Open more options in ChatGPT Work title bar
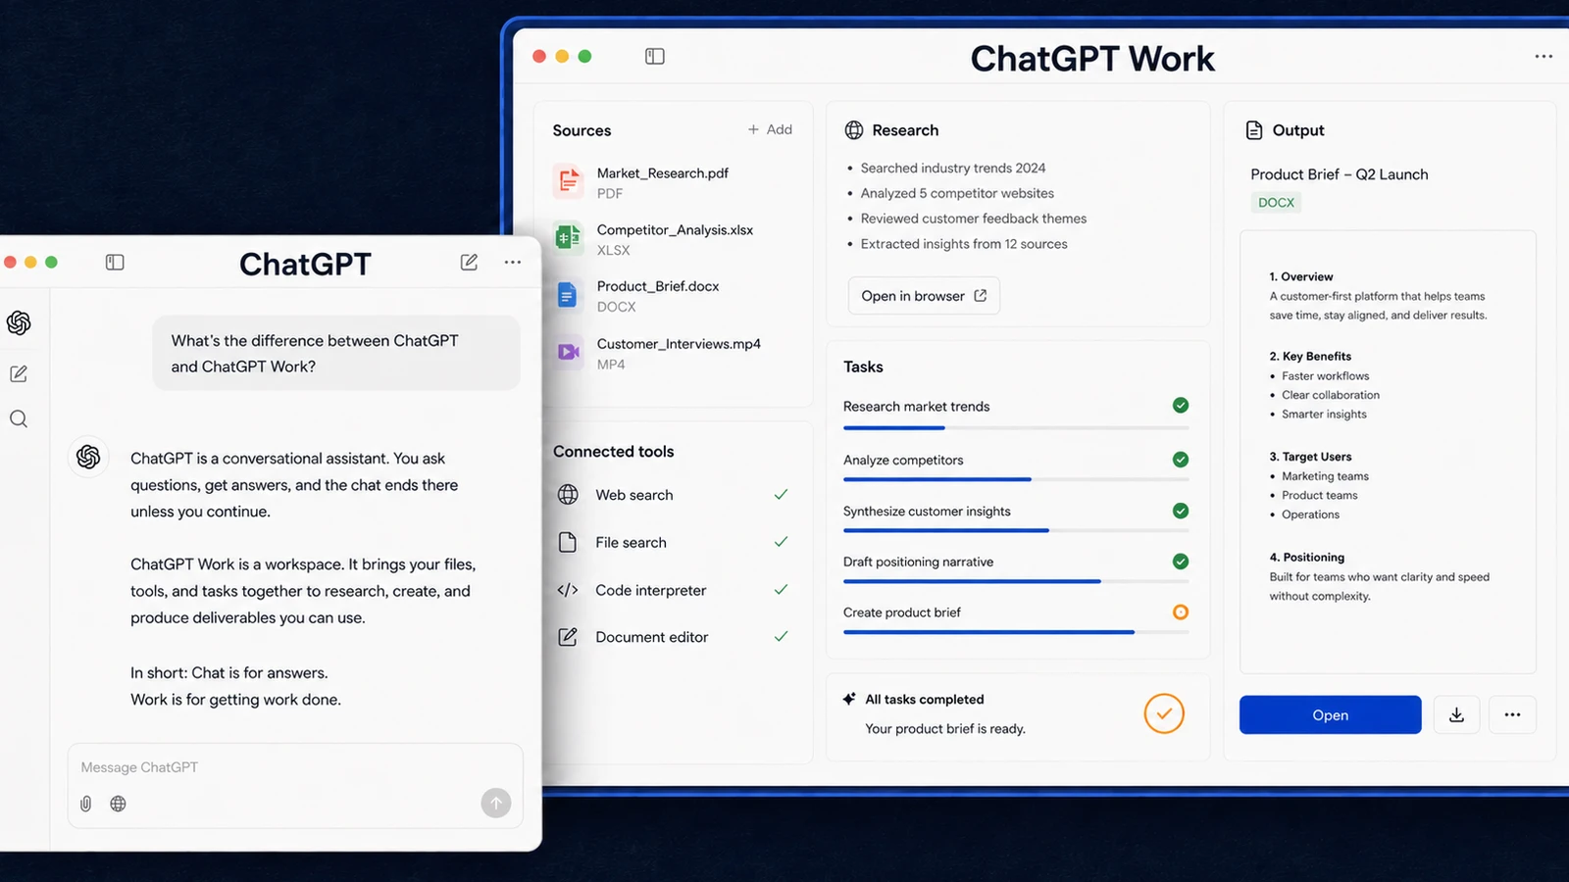1569x882 pixels. point(1544,57)
